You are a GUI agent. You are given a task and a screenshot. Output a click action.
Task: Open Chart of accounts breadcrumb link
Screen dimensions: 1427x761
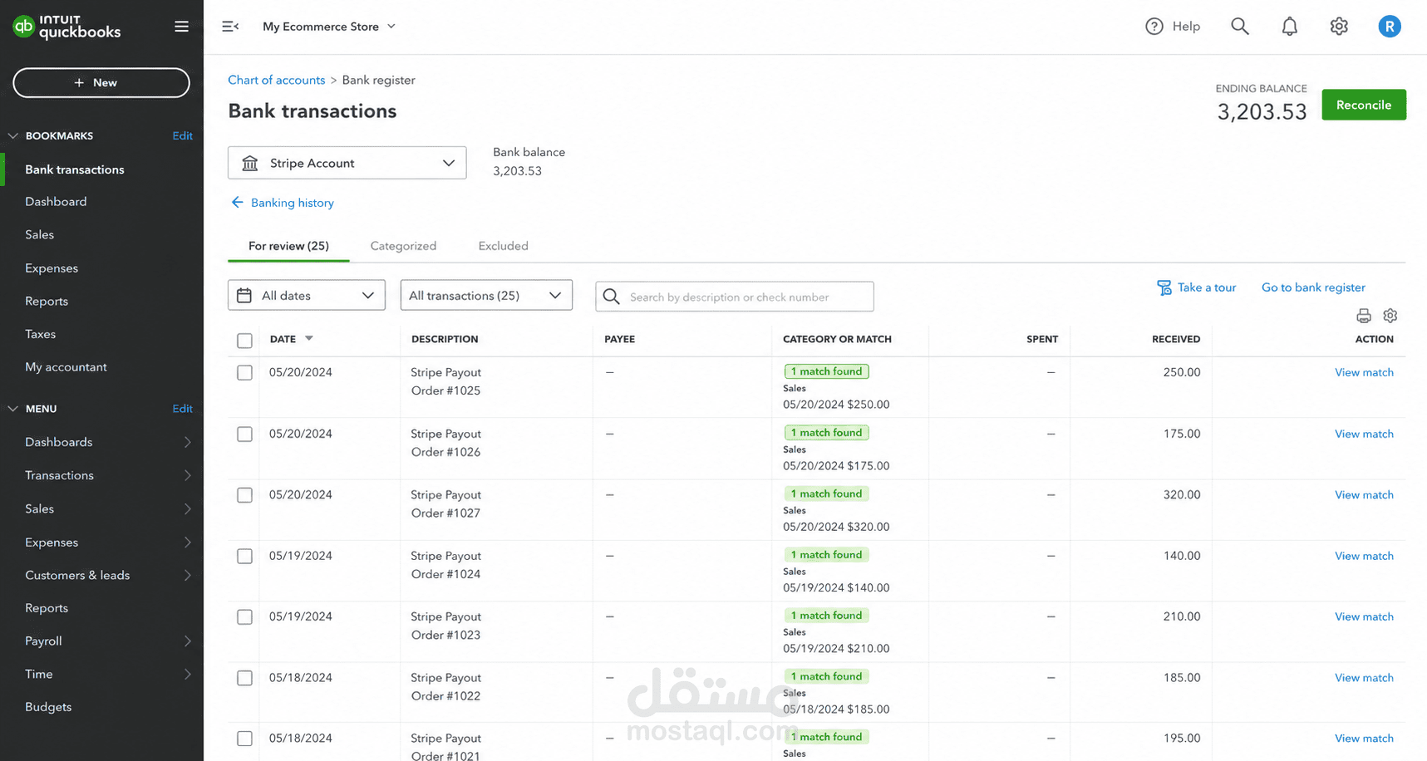[x=276, y=80]
